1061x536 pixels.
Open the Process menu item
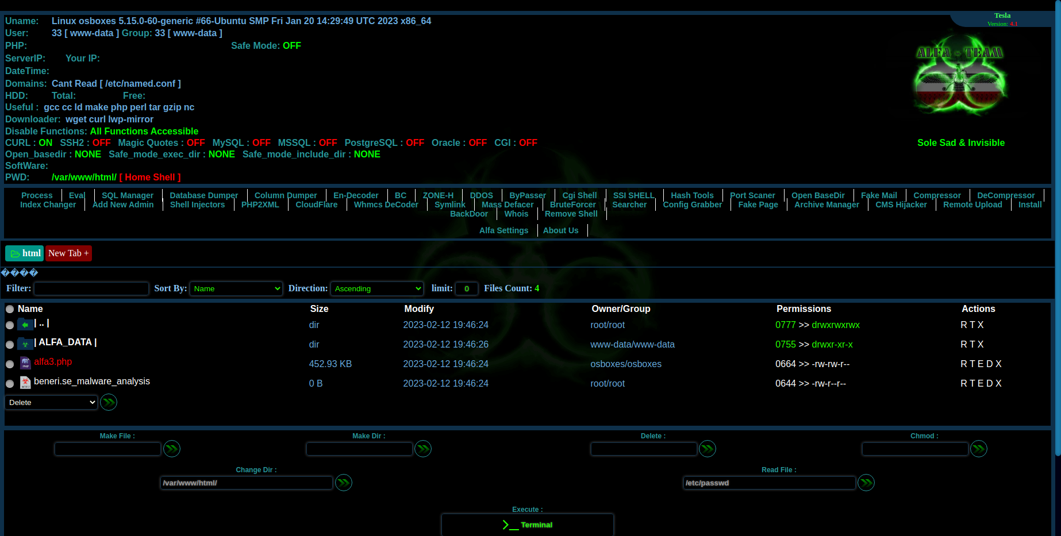point(37,195)
